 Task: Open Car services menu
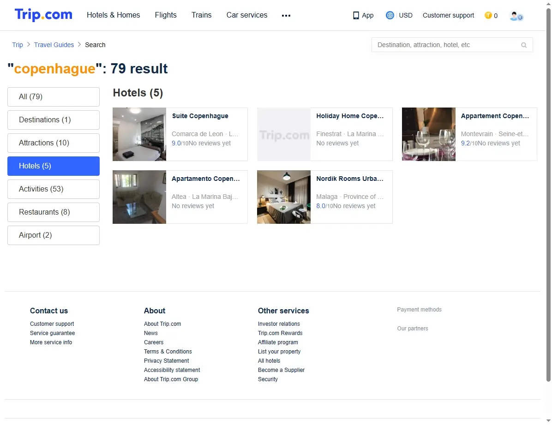247,15
